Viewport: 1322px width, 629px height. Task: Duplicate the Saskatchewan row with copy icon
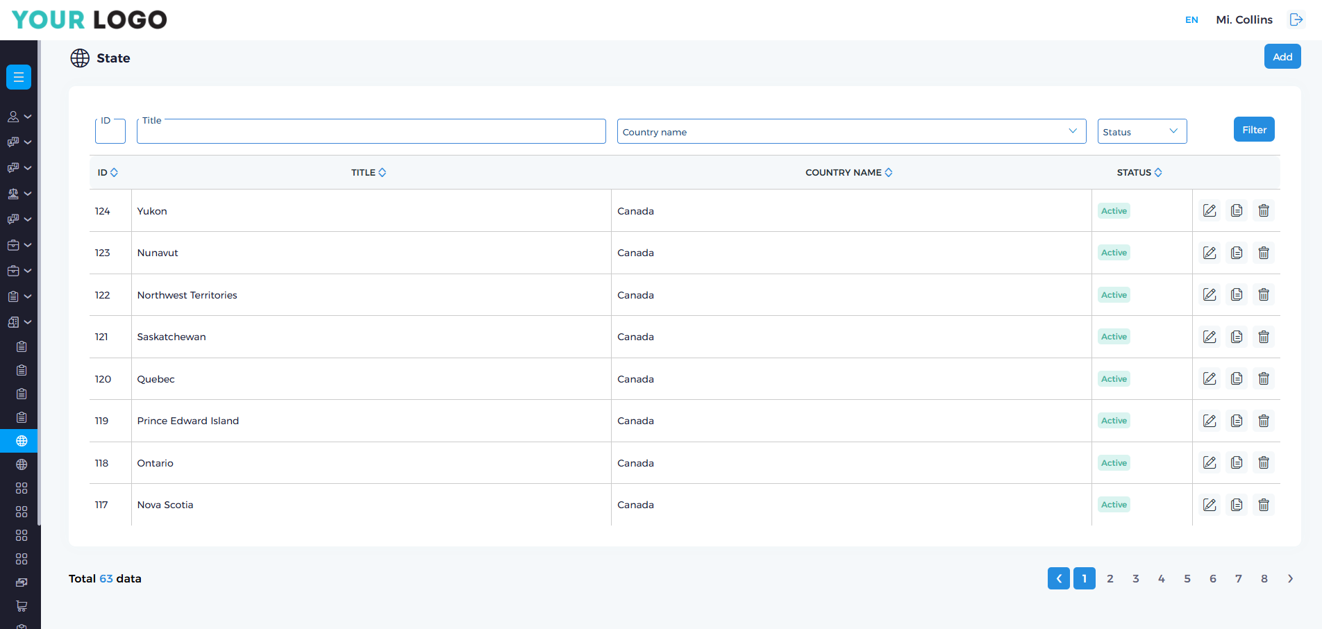[x=1237, y=337]
